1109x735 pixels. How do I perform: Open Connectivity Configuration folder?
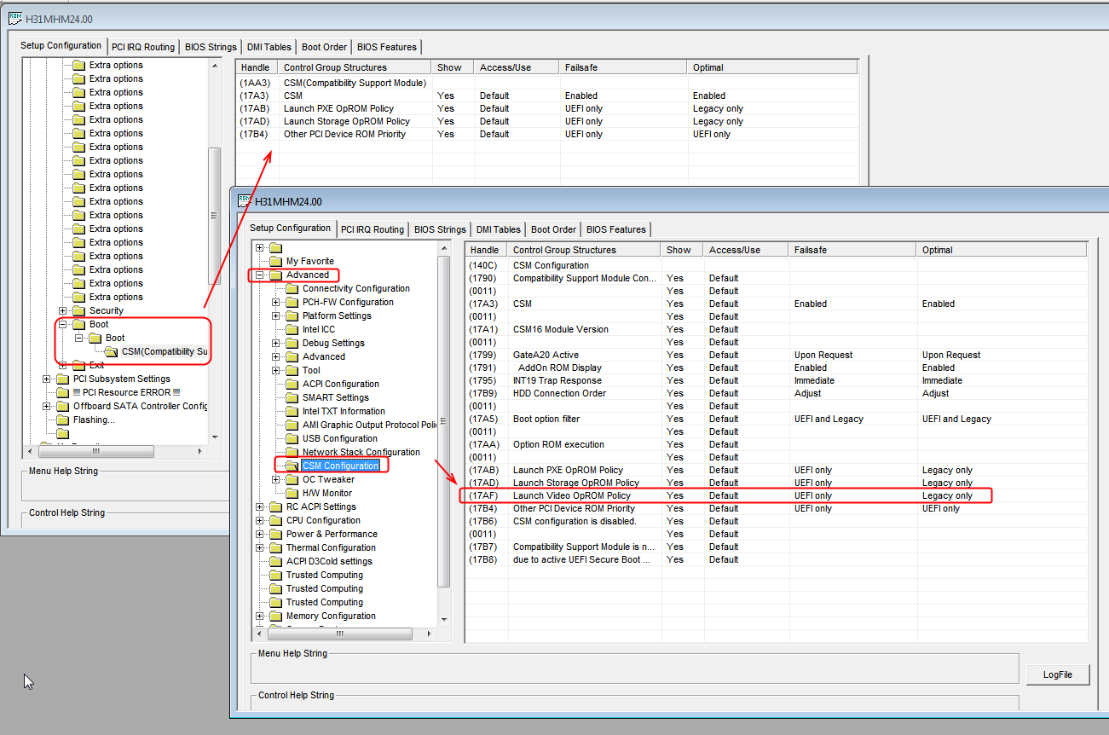(x=355, y=288)
